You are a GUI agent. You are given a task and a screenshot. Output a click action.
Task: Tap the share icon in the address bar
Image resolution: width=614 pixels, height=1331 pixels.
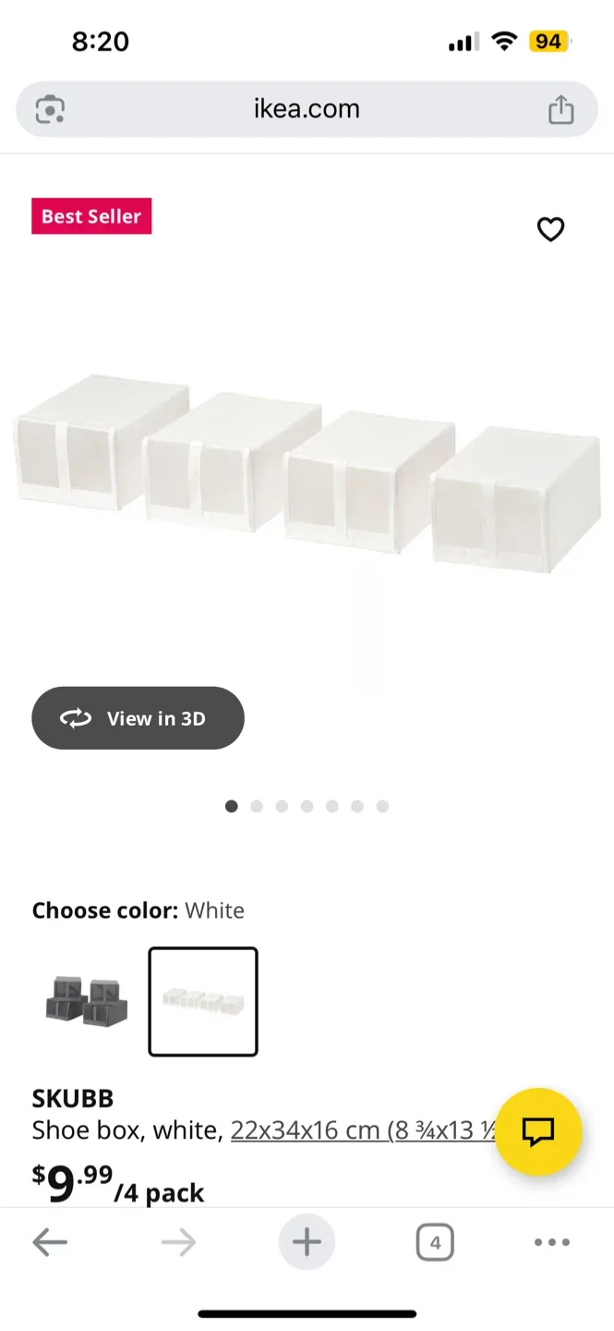(x=561, y=108)
